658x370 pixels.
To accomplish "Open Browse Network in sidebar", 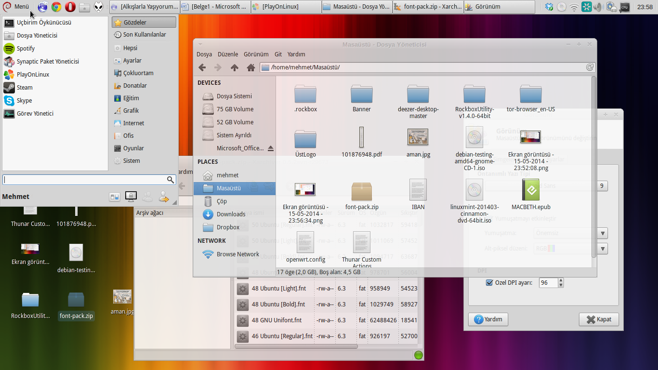I will 235,254.
